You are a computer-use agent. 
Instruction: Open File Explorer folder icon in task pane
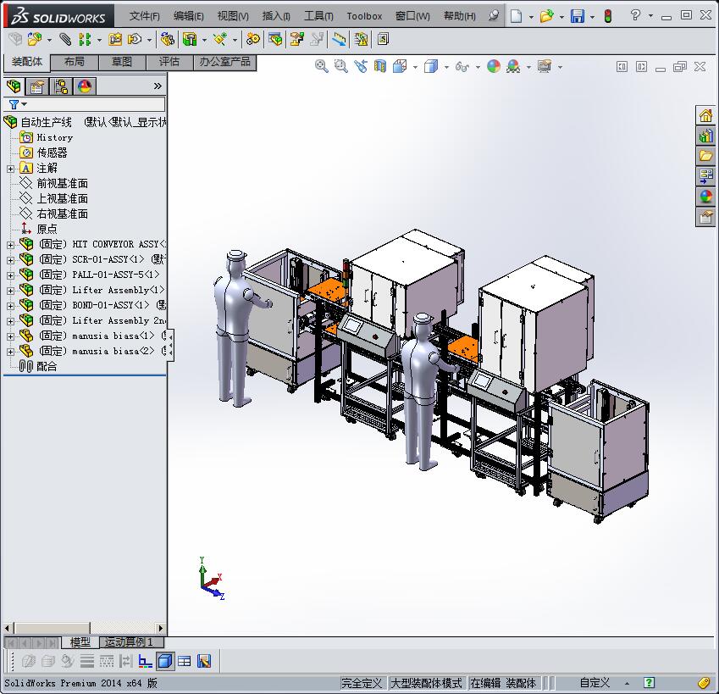[705, 156]
